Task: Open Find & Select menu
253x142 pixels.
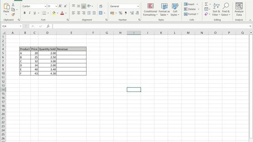Action: coord(226,9)
